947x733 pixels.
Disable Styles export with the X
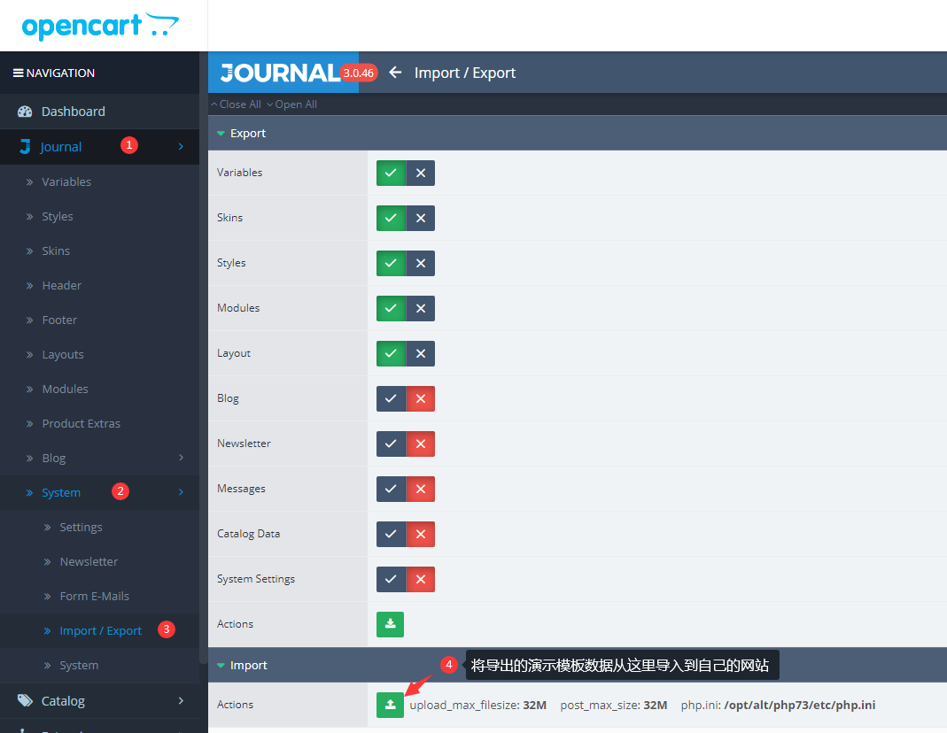tap(421, 263)
